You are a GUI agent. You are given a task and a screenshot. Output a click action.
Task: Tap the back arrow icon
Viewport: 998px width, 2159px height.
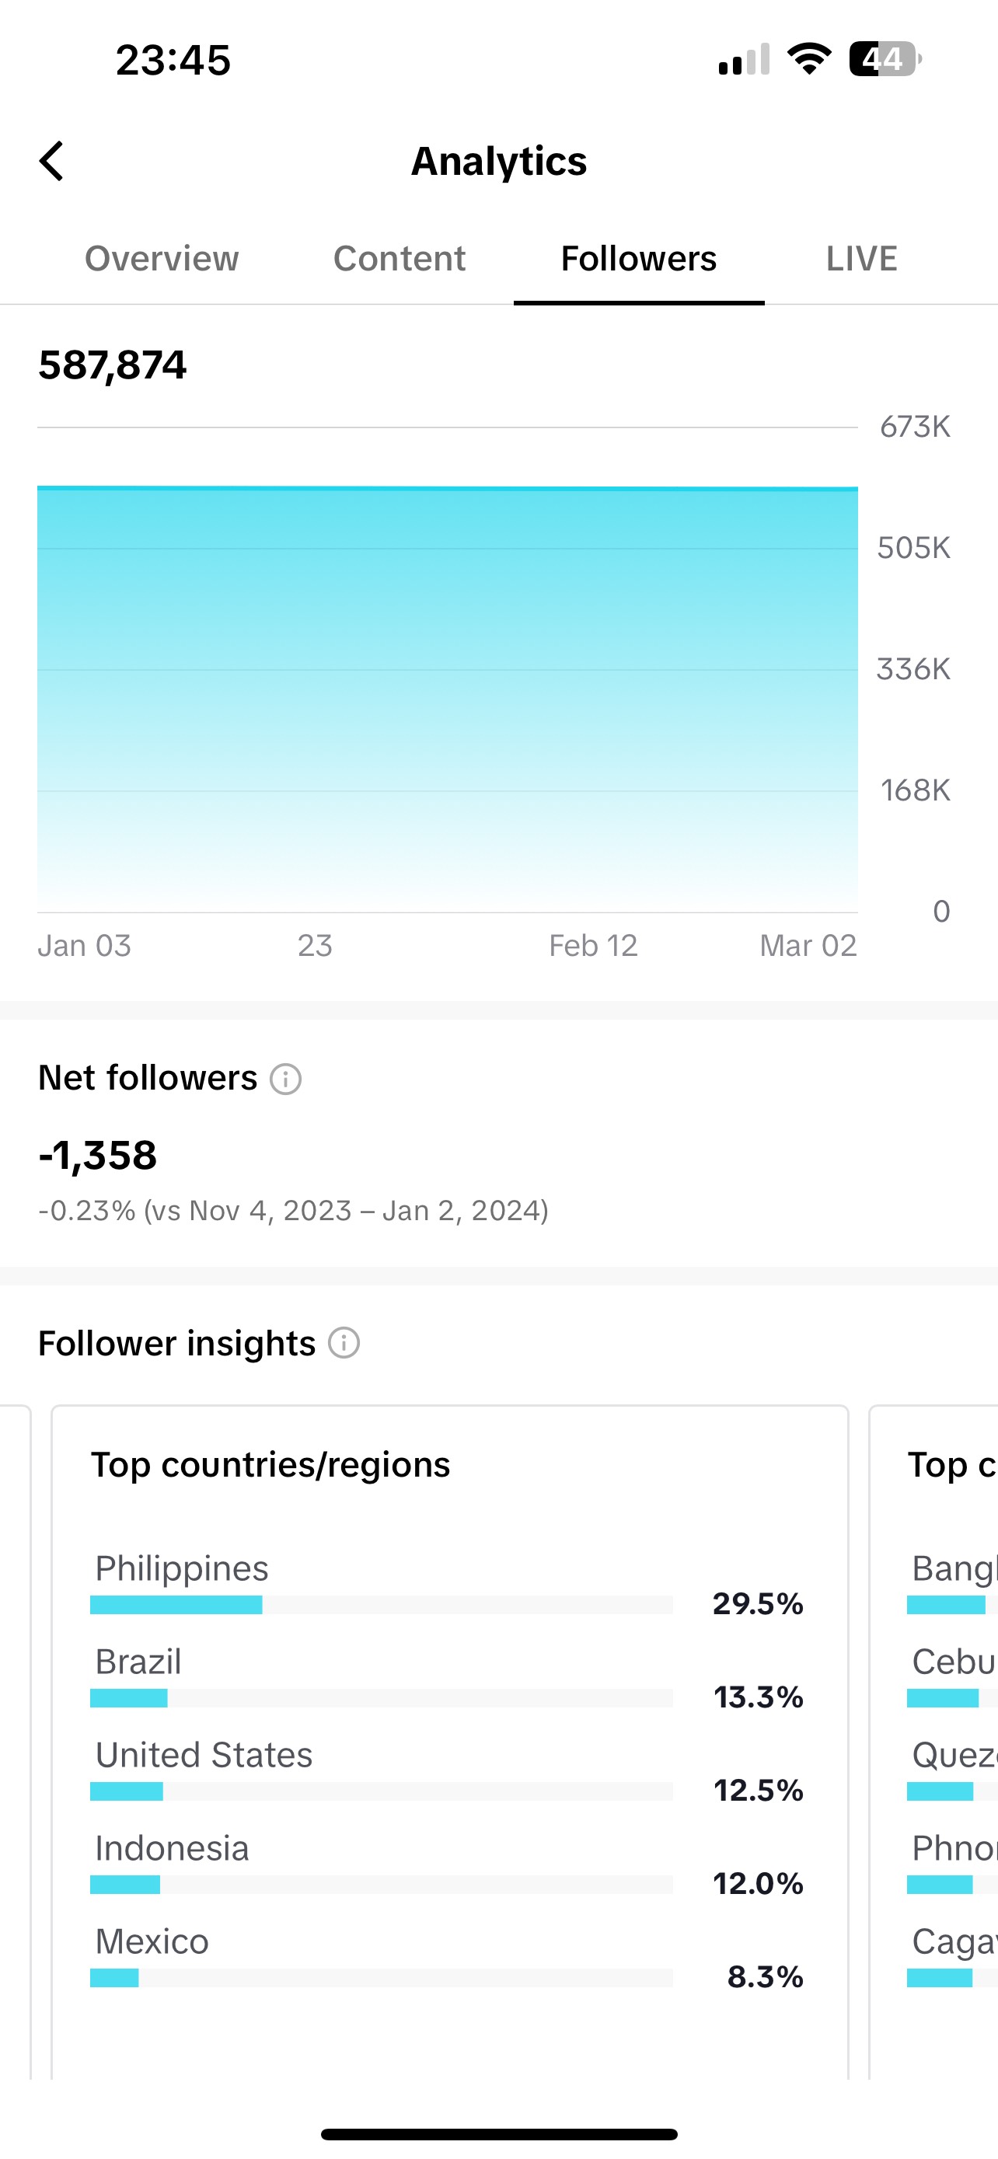click(52, 161)
